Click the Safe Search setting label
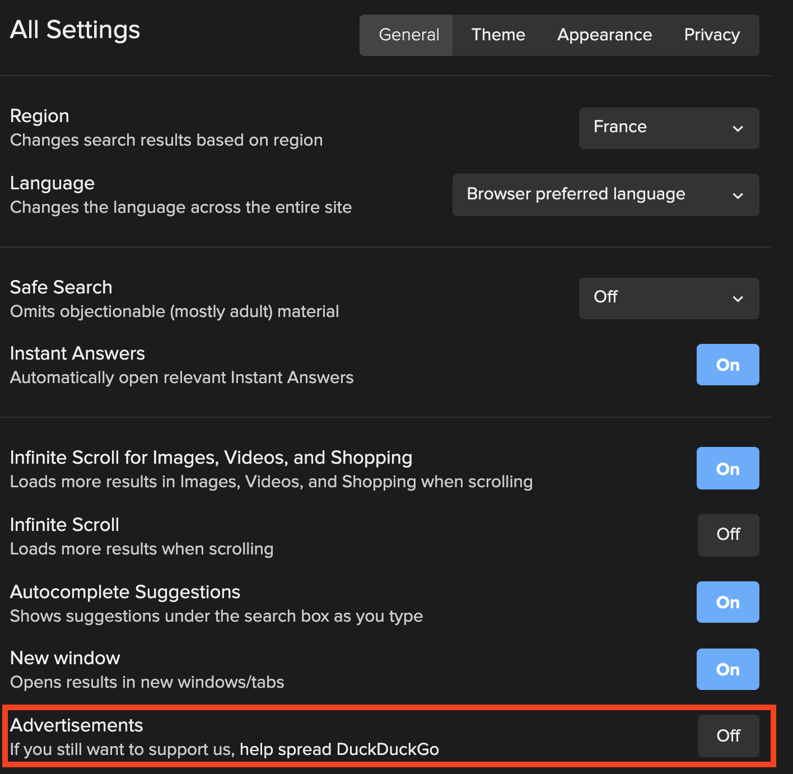Screen dimensions: 793x774 coord(61,287)
